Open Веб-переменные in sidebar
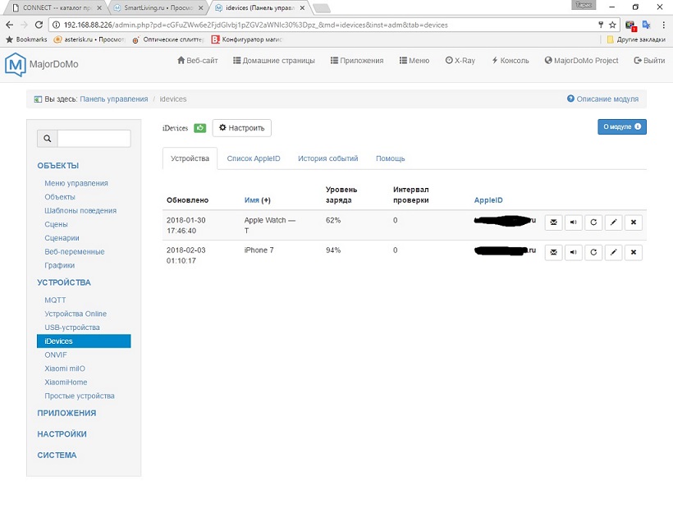This screenshot has width=673, height=518. [74, 252]
